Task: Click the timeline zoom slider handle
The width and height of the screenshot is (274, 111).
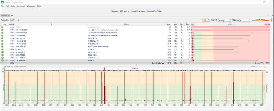Action: pyautogui.click(x=29, y=109)
